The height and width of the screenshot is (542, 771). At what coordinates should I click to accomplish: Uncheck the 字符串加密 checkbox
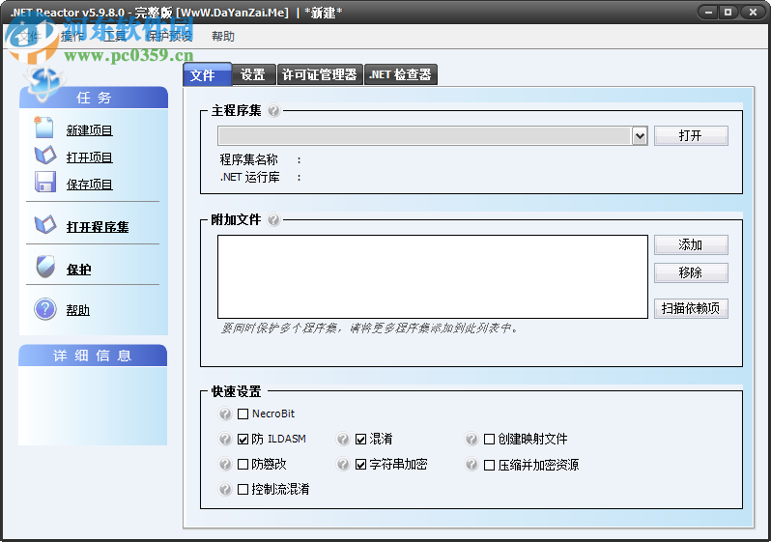[x=361, y=465]
